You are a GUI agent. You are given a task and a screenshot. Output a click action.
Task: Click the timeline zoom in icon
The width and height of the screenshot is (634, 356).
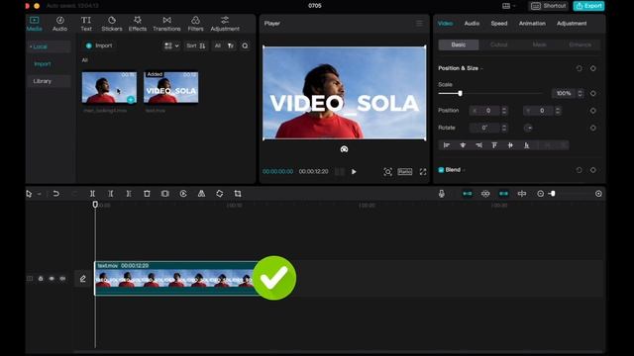598,194
